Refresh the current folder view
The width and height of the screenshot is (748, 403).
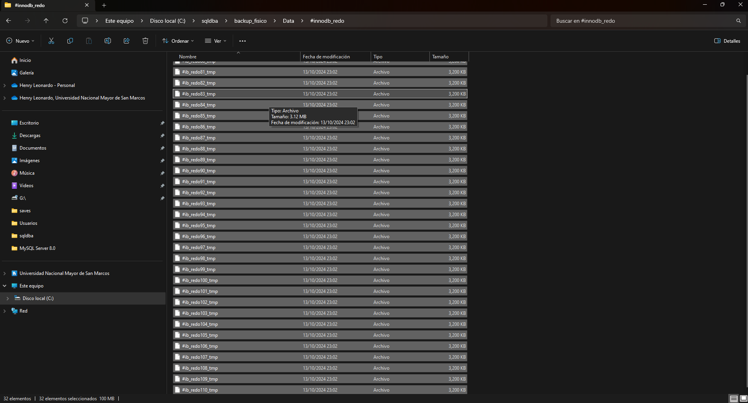[65, 21]
